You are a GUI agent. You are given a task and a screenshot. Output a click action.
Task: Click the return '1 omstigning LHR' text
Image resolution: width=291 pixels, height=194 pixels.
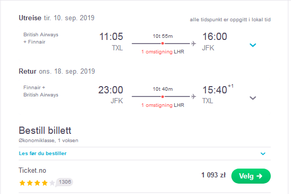(x=162, y=105)
